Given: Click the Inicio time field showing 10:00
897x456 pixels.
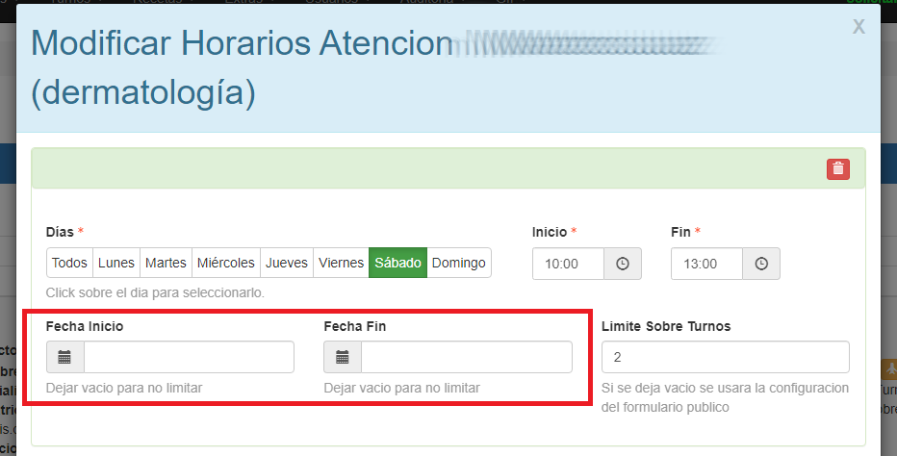Looking at the screenshot, I should 568,264.
